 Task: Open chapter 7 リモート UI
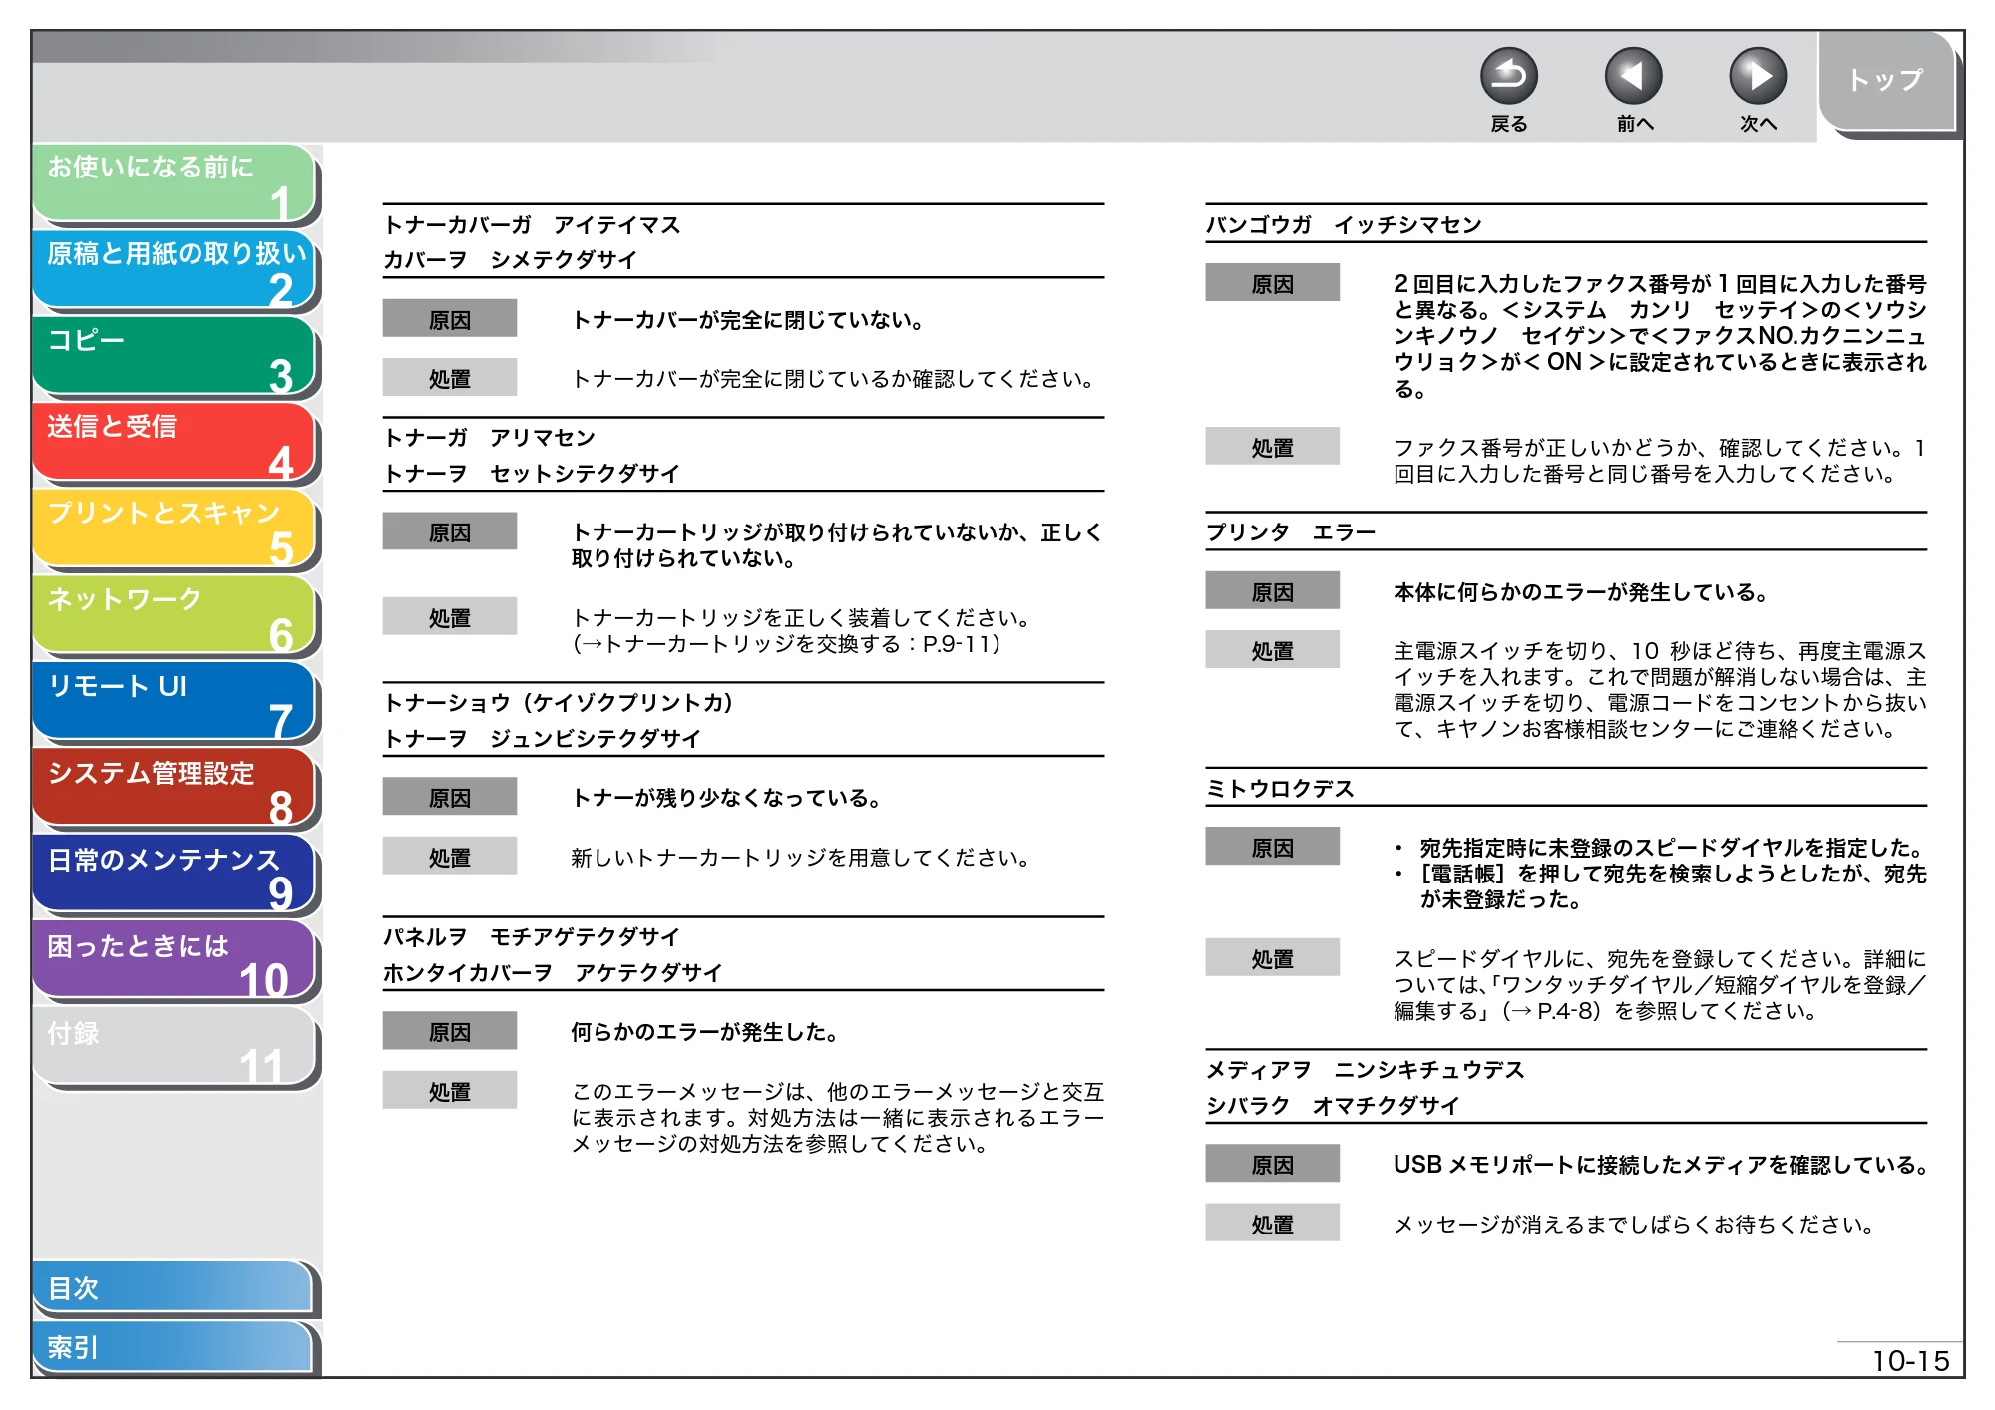pyautogui.click(x=175, y=702)
